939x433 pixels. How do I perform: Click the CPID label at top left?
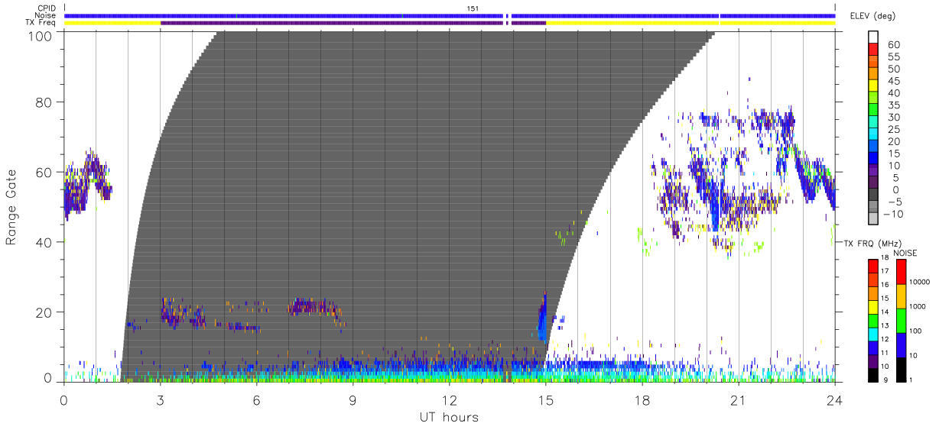[47, 8]
